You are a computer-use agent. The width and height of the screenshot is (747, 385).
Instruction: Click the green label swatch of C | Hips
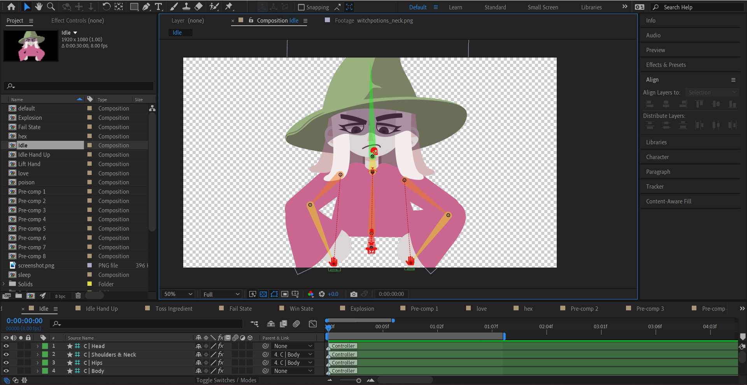[45, 362]
